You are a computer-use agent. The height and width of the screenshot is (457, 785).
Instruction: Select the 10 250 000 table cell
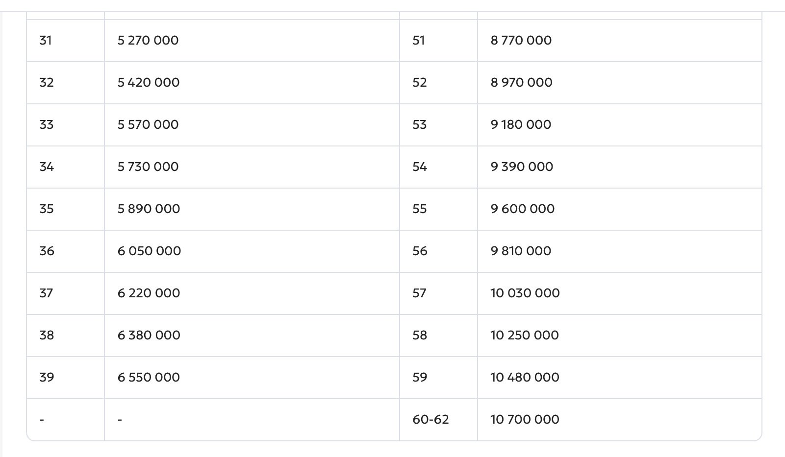click(524, 335)
